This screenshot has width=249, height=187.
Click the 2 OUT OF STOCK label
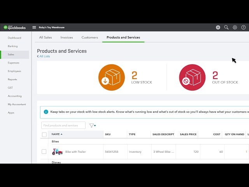click(225, 78)
